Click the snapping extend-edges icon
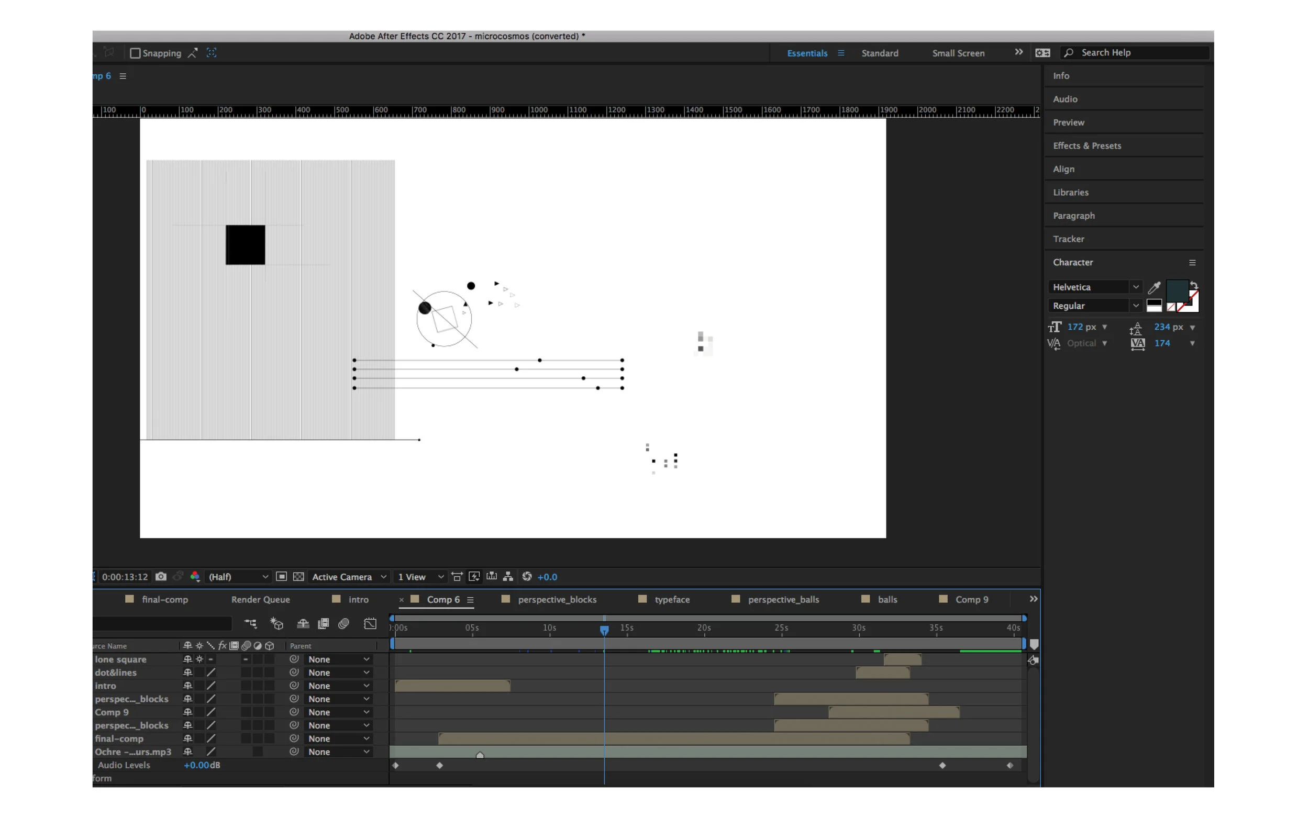The width and height of the screenshot is (1309, 818). (x=193, y=53)
